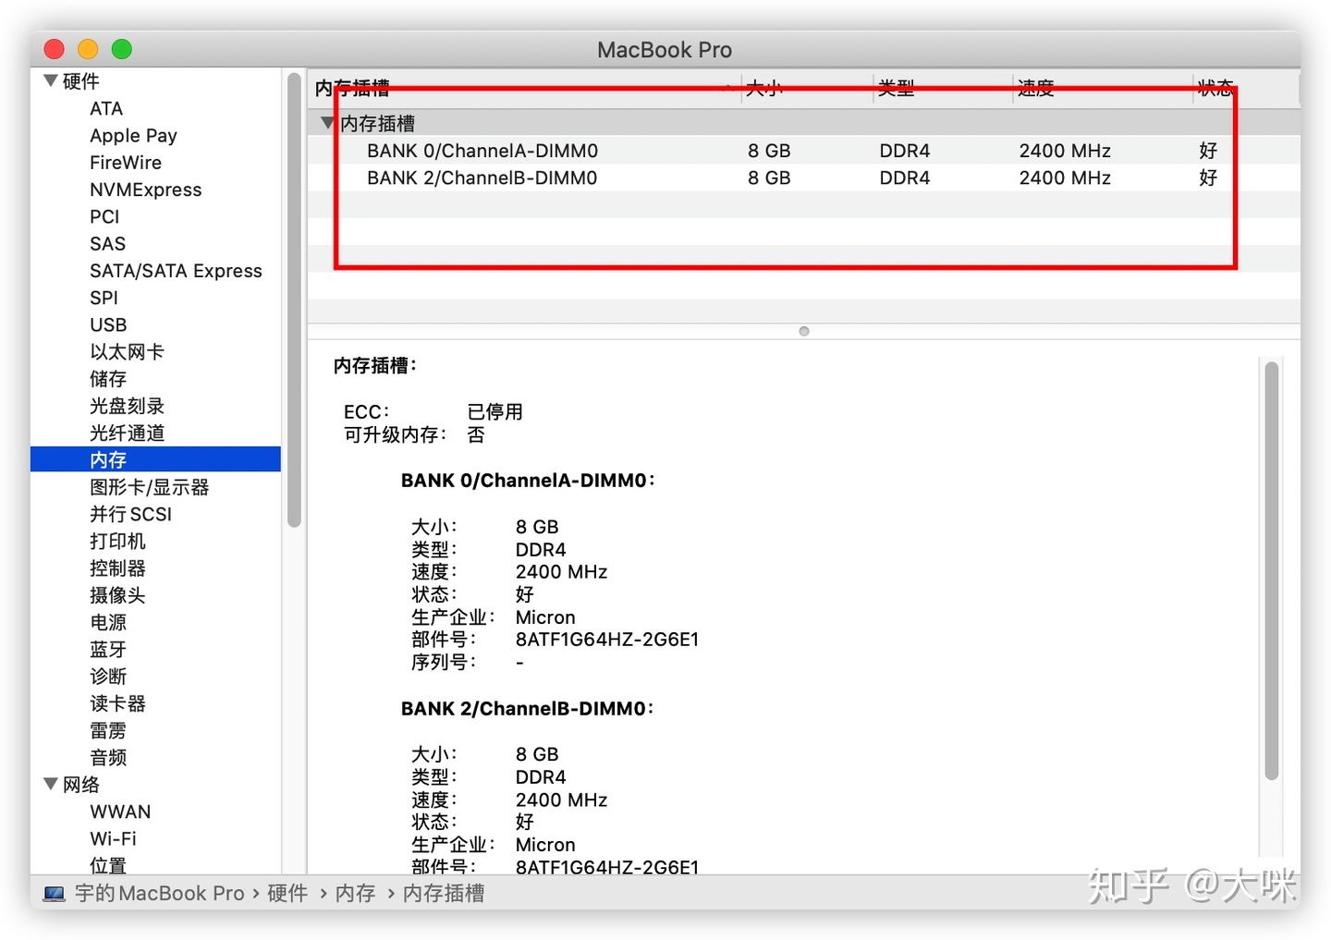Sort by the 大小 column header
This screenshot has height=940, width=1331.
[x=763, y=88]
